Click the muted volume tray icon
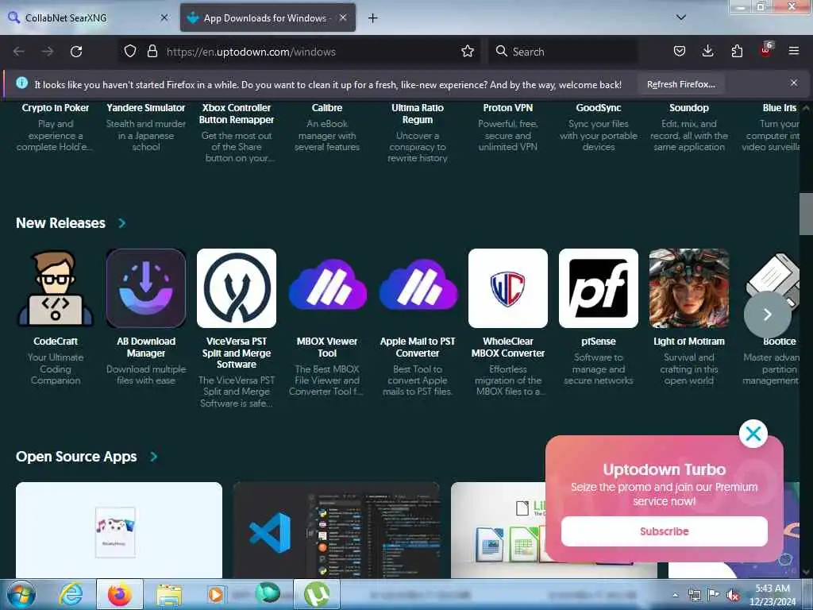Image resolution: width=813 pixels, height=610 pixels. 733,595
